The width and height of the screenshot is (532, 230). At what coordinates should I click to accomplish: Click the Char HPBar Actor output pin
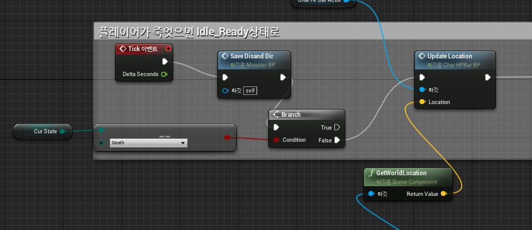(x=347, y=1)
